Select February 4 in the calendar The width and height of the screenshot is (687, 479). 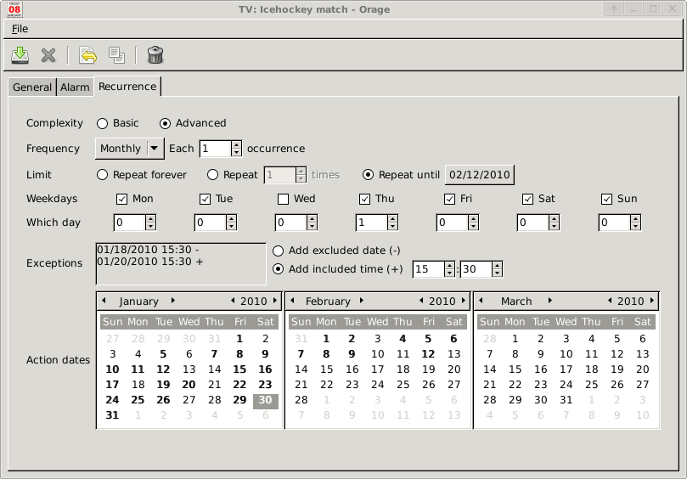403,339
